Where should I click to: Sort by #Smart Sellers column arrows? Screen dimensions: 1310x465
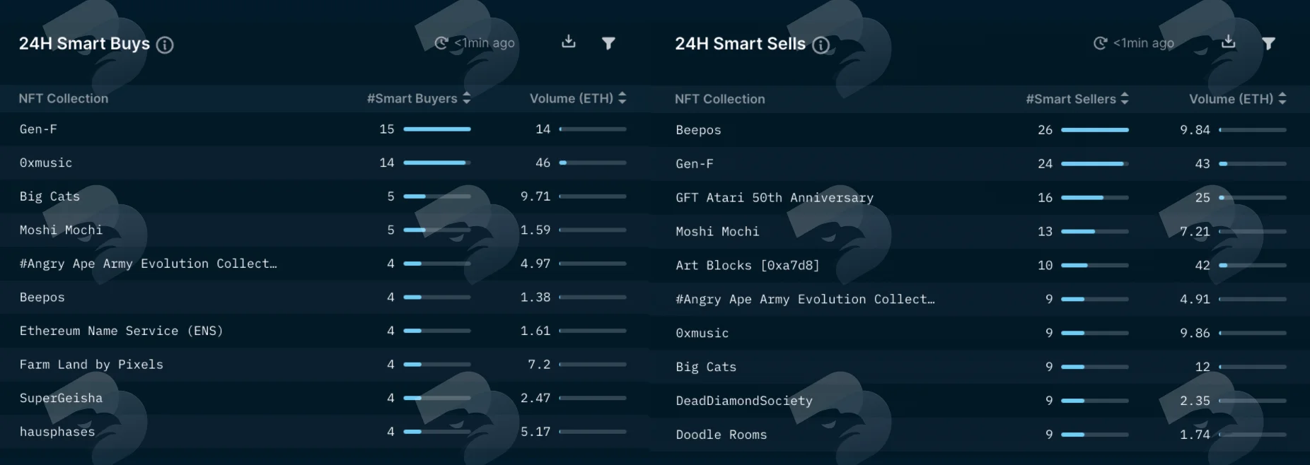(1125, 99)
